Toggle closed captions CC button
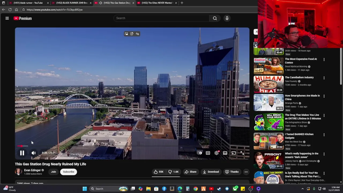Screen dimensions: 343x193 pyautogui.click(x=208, y=153)
